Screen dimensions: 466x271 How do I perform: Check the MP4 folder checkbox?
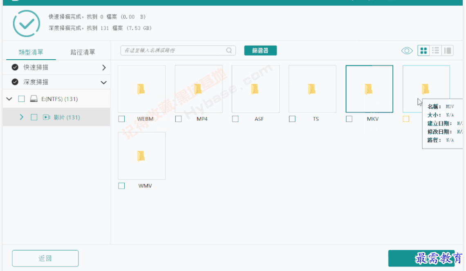(x=178, y=119)
